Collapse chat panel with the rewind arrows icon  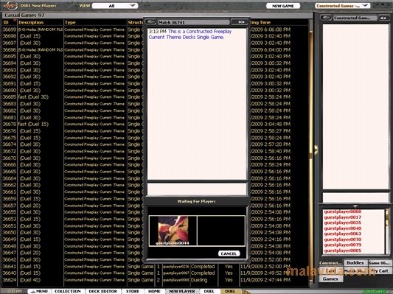coord(383,18)
